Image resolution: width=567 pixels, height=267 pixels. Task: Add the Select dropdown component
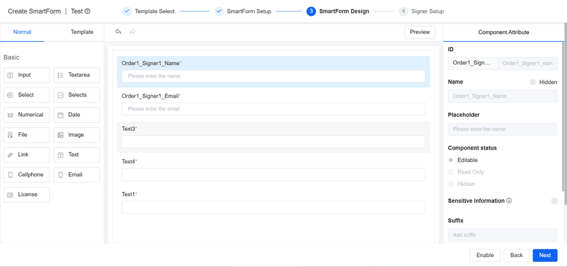(x=26, y=95)
